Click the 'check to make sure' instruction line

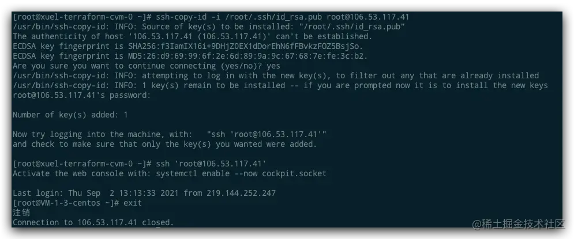coord(165,144)
